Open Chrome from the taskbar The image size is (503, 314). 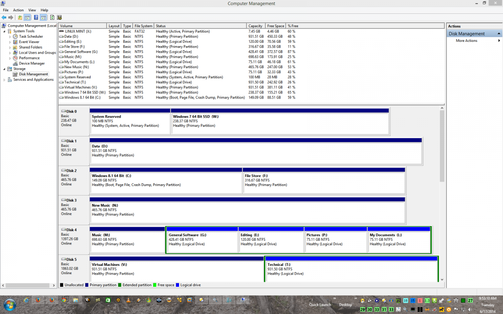tap(64, 300)
